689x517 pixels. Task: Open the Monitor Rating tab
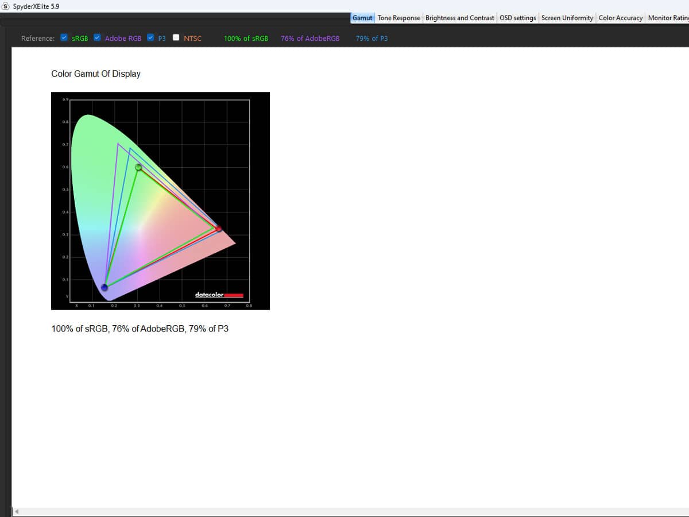click(x=668, y=18)
